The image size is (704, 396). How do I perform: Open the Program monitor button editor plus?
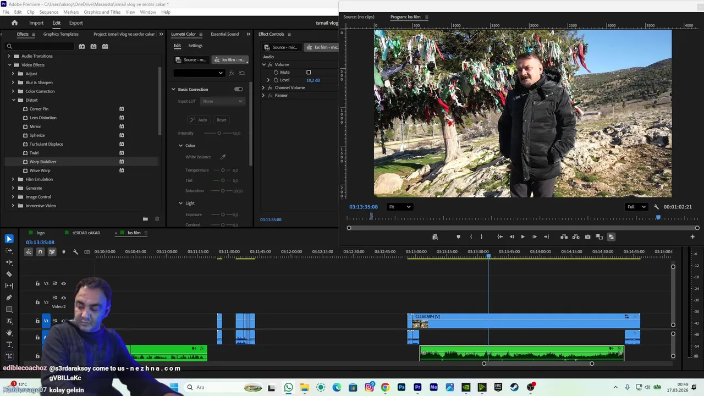[x=692, y=237]
